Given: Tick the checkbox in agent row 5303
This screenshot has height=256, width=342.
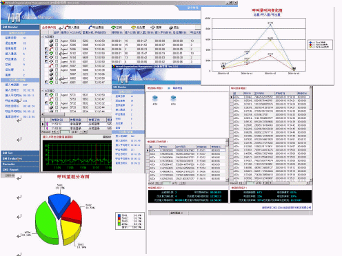Looking at the screenshot, I should coord(57,41).
